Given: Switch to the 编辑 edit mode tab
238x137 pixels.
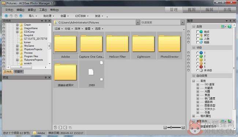Looking at the screenshot, I should coord(209,10).
